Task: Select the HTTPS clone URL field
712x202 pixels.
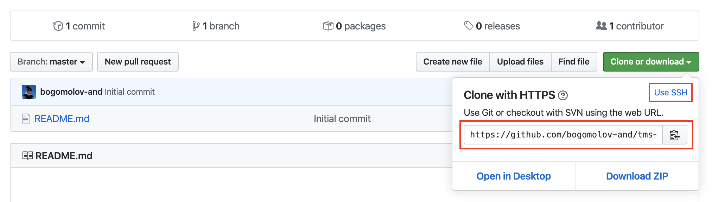Action: tap(563, 135)
